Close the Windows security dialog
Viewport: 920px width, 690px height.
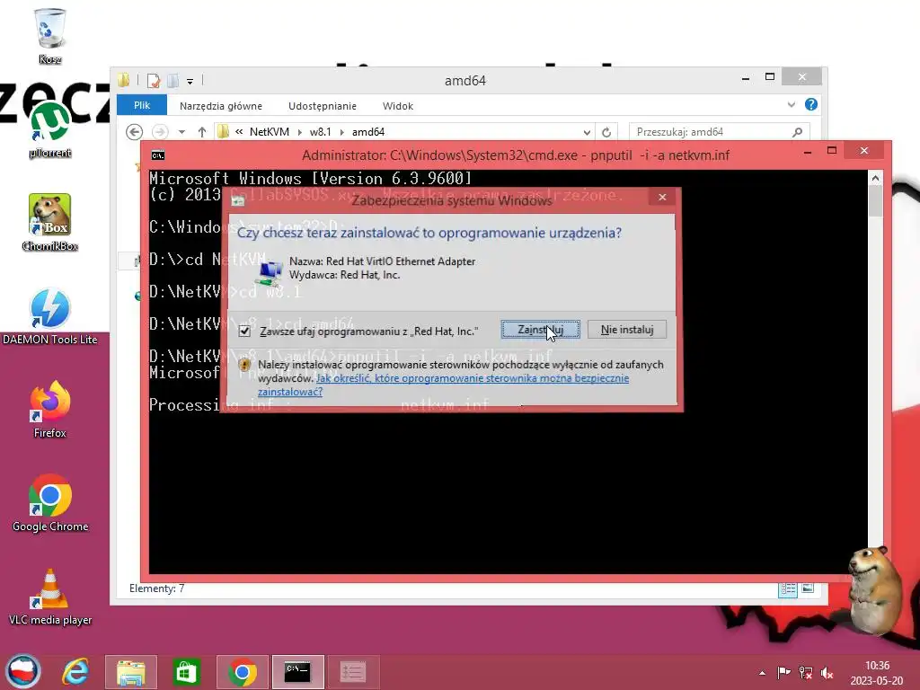(x=662, y=197)
